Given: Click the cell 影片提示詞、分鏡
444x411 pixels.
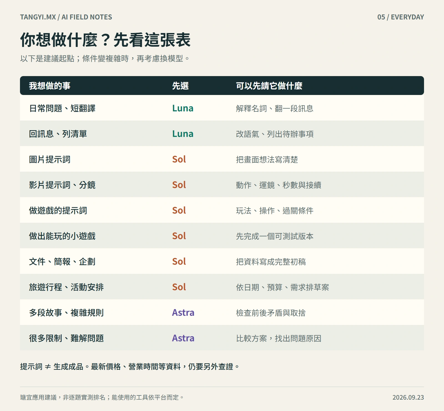Looking at the screenshot, I should 62,185.
